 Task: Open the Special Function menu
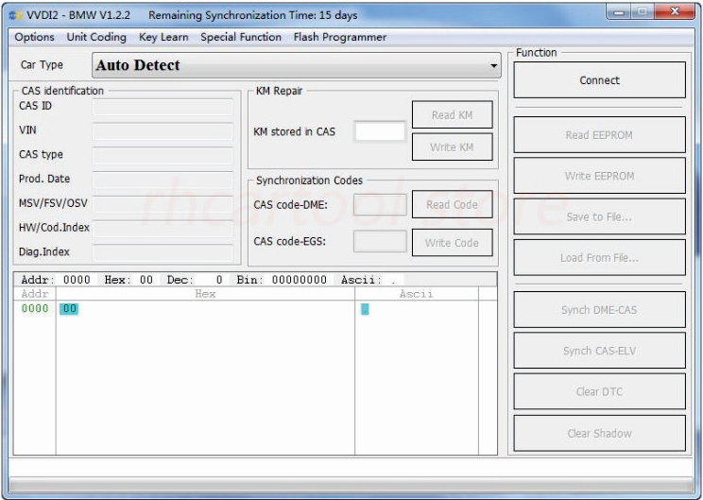coord(241,37)
